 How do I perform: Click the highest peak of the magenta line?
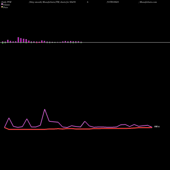click(x=45, y=109)
